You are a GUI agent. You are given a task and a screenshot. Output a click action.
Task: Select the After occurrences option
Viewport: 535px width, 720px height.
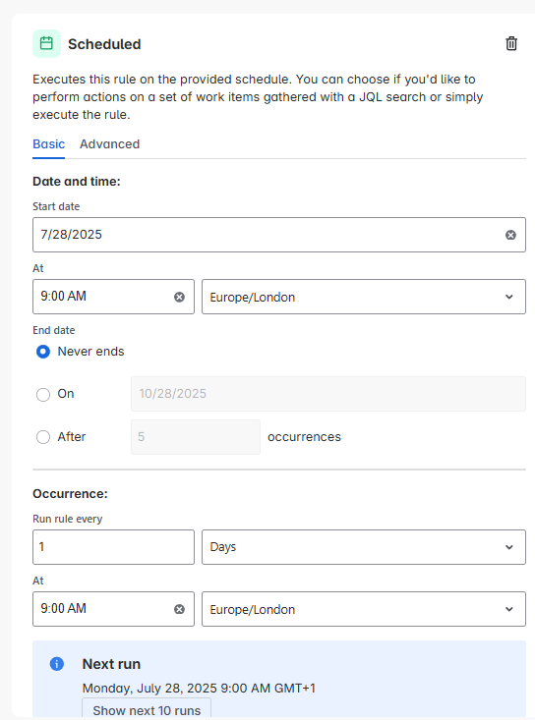pyautogui.click(x=43, y=437)
